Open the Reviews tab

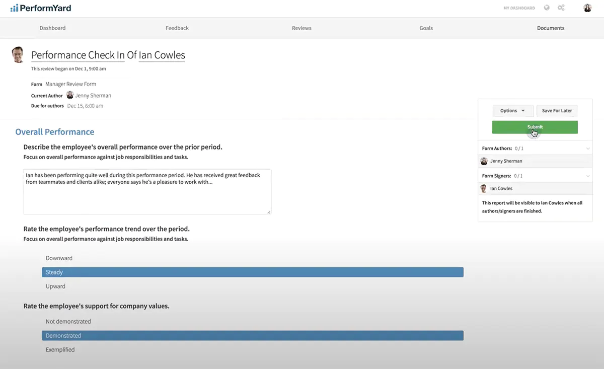301,28
